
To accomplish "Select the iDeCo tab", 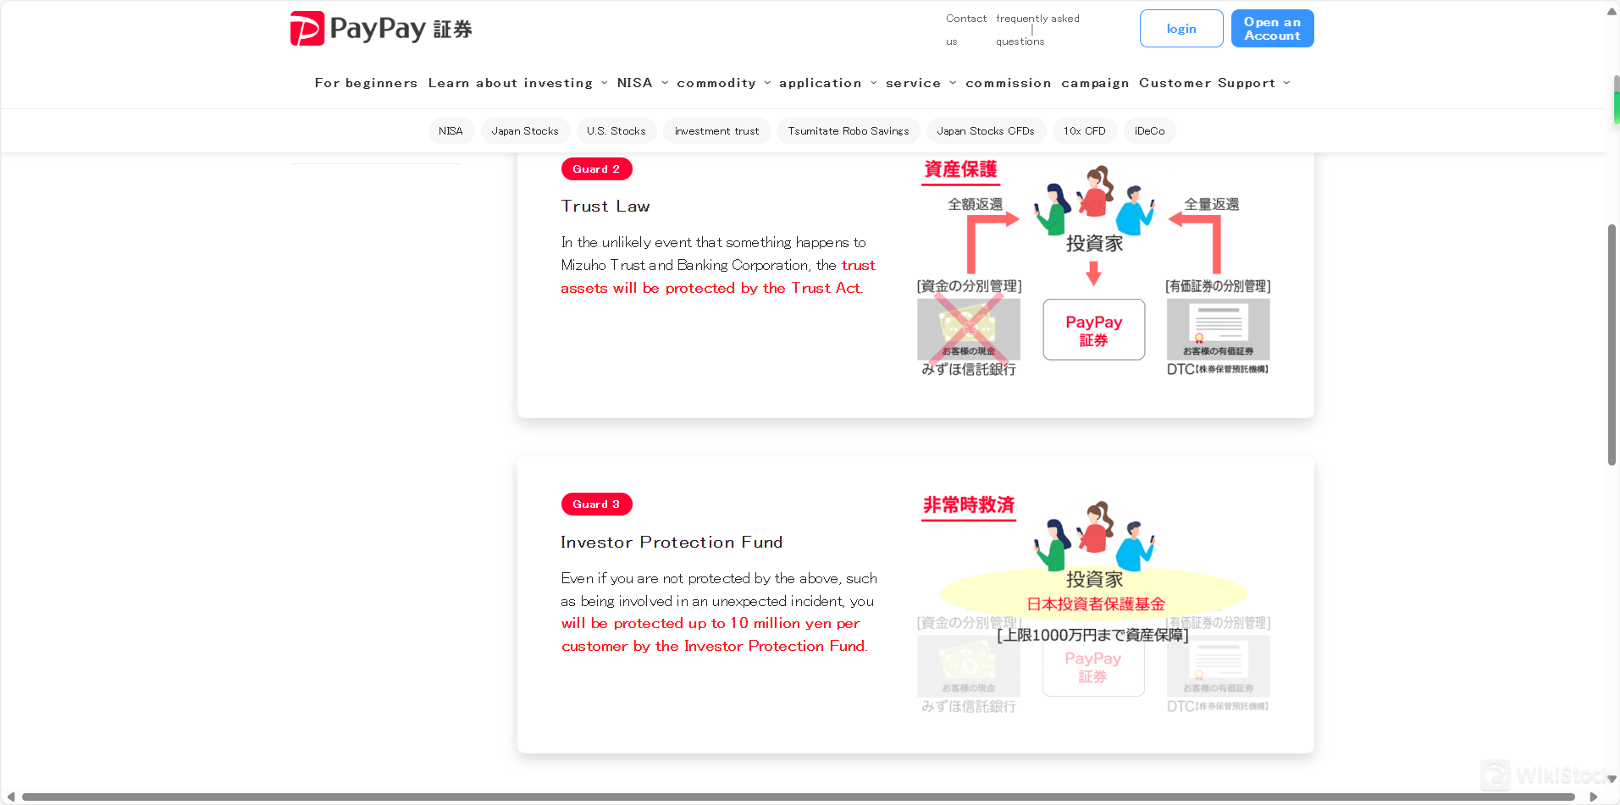I will pyautogui.click(x=1149, y=131).
